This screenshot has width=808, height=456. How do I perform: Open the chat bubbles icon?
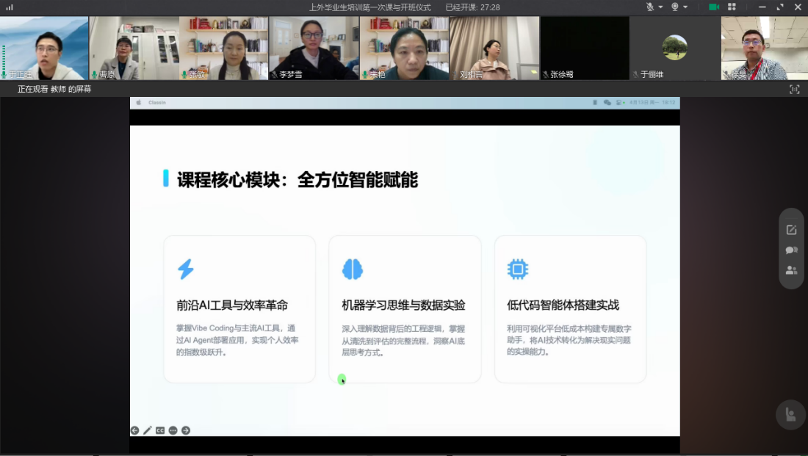[791, 250]
